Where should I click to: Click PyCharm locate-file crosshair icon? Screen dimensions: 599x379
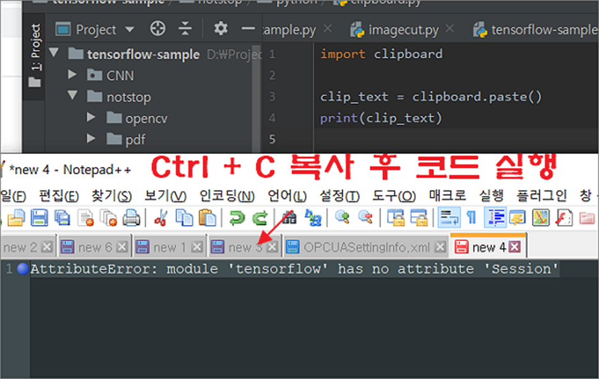click(x=158, y=28)
